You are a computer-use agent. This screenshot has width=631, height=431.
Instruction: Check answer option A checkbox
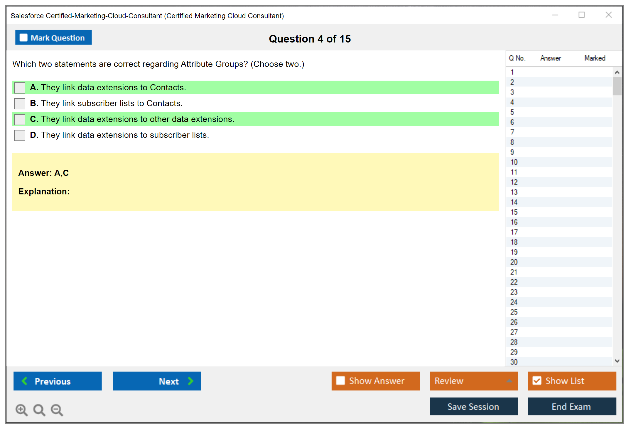(20, 88)
